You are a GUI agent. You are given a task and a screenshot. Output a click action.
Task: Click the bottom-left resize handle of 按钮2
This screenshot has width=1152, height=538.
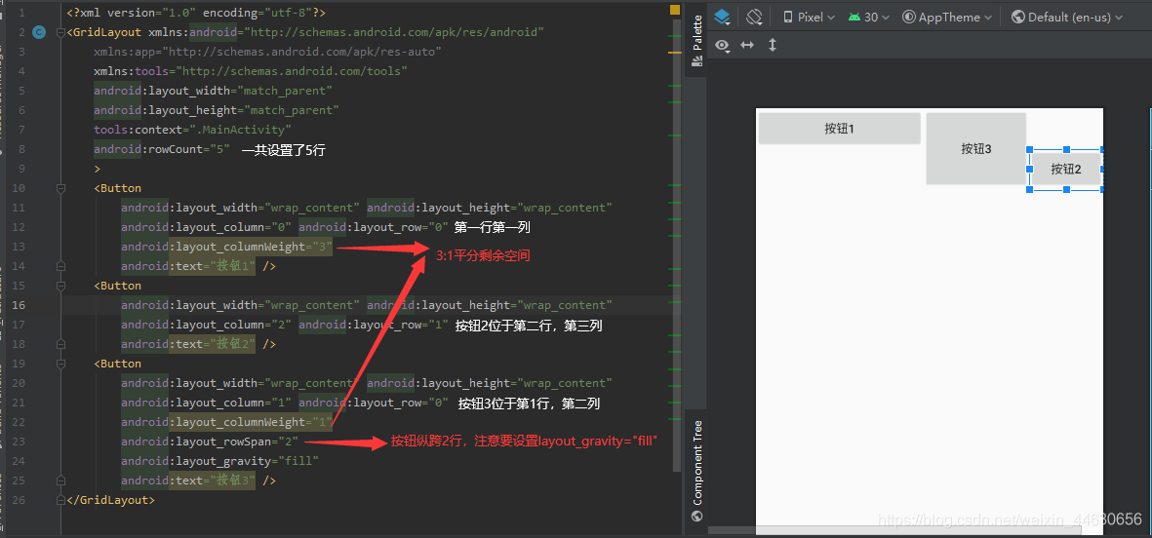coord(1029,189)
